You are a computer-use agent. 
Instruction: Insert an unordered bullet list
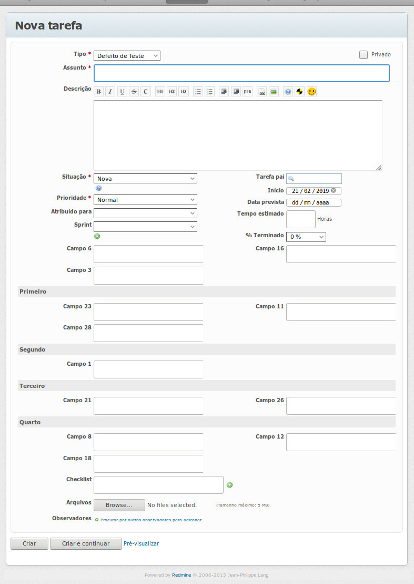pyautogui.click(x=198, y=92)
